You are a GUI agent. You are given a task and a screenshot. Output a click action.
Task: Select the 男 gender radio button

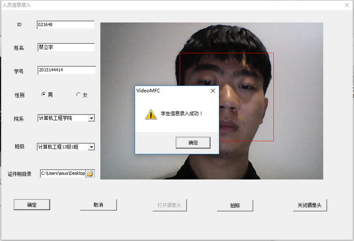tap(44, 94)
